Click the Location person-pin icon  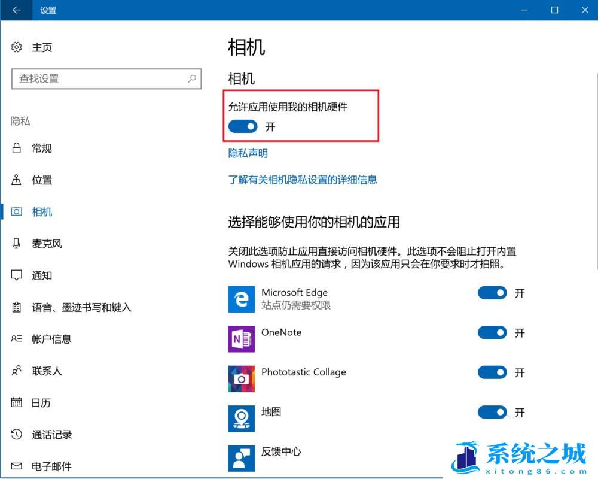16,180
